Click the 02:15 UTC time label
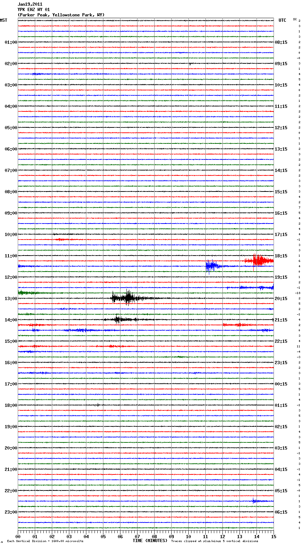The width and height of the screenshot is (302, 546). click(x=281, y=427)
